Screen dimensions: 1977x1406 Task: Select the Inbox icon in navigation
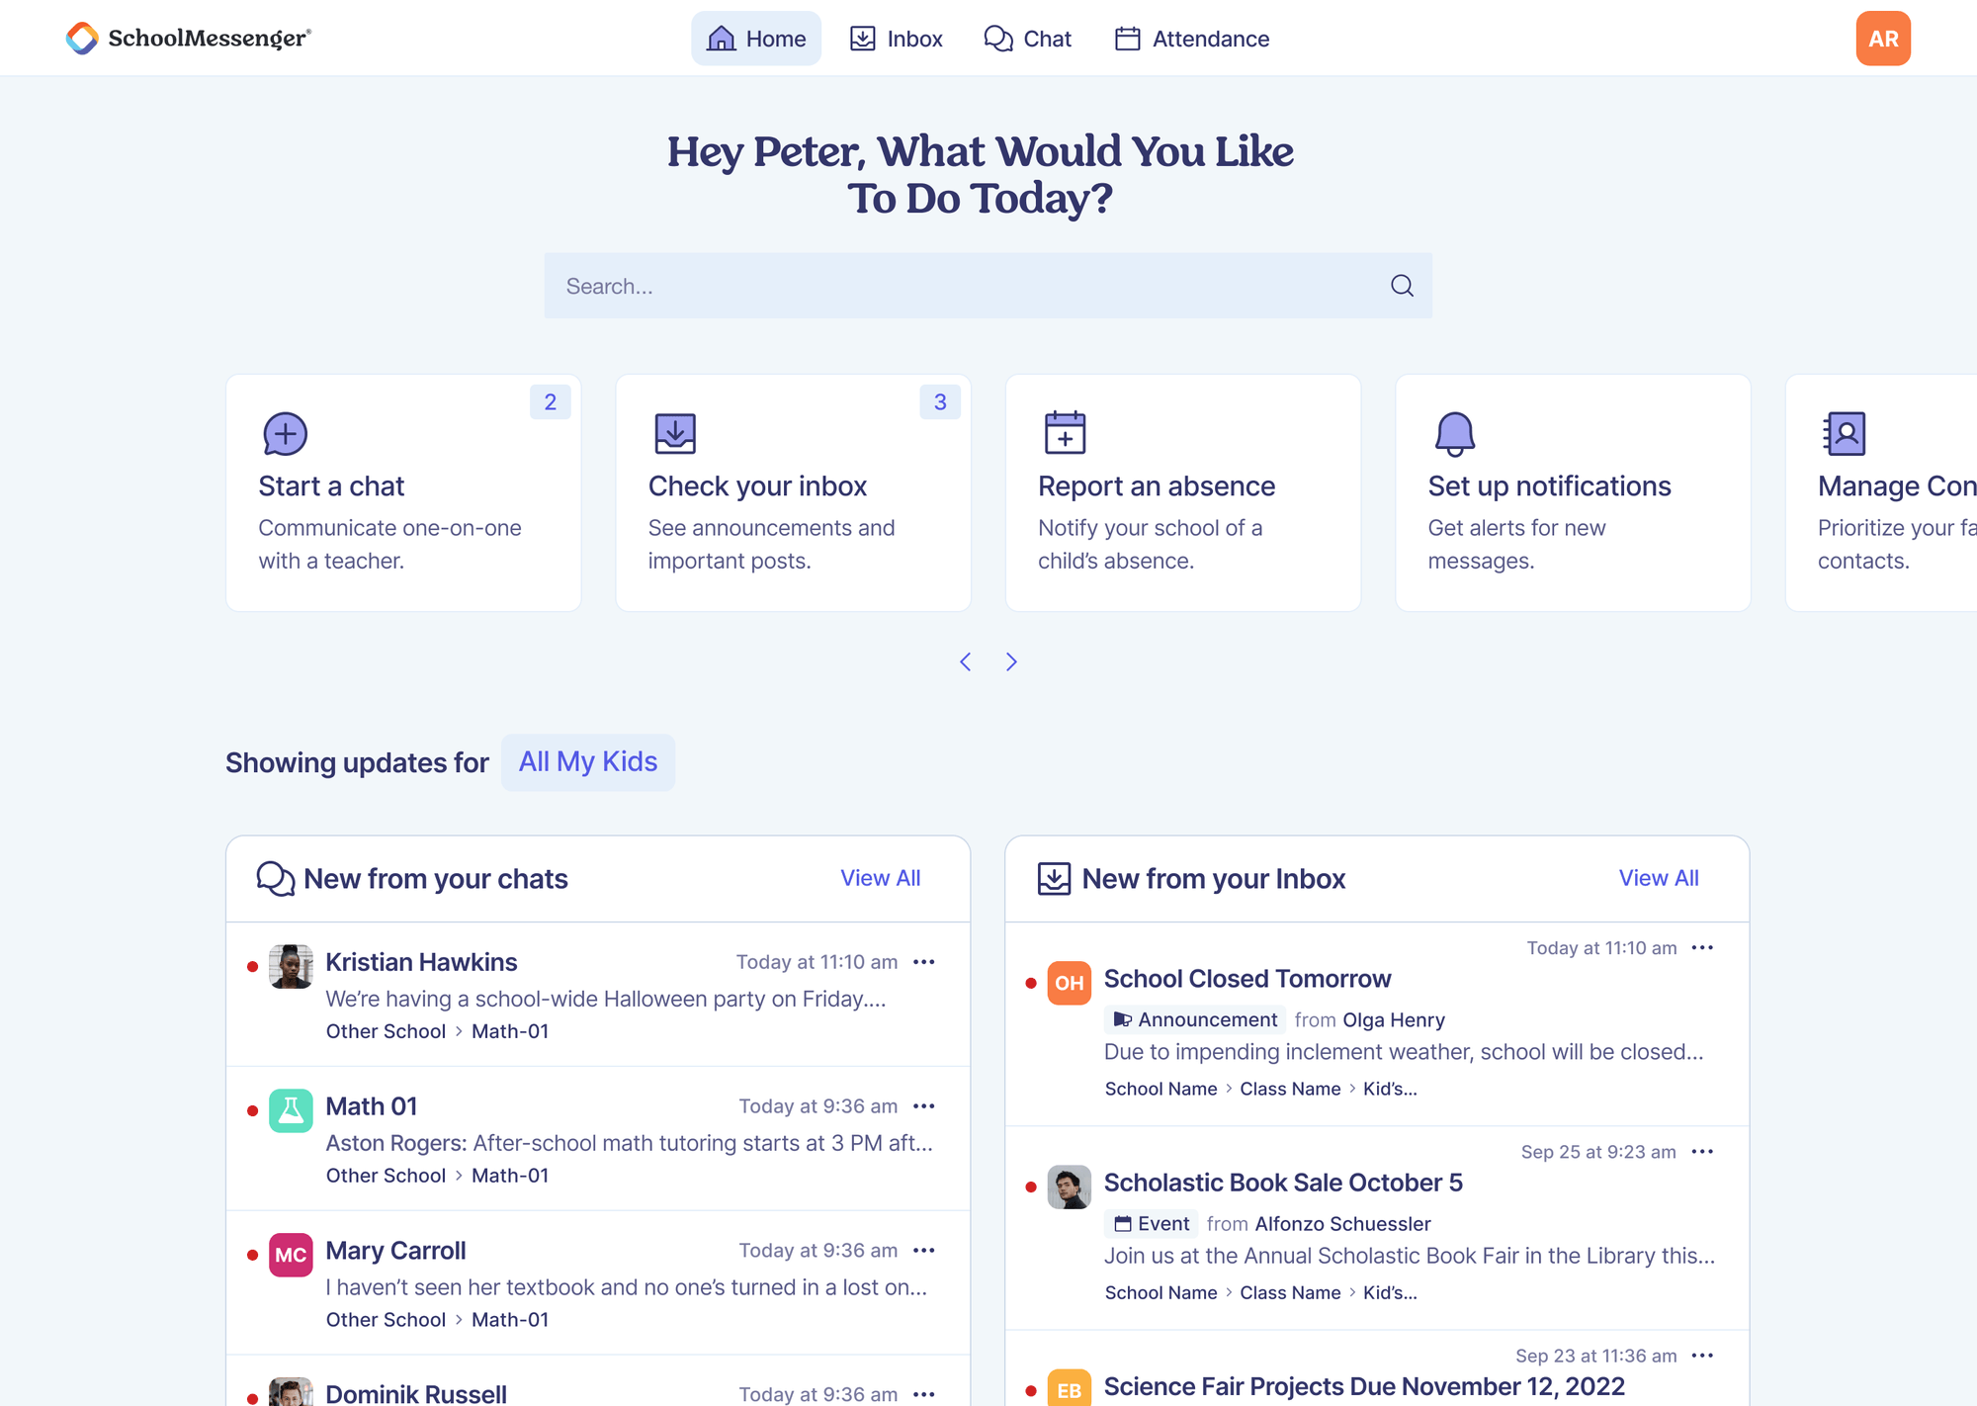click(x=863, y=38)
